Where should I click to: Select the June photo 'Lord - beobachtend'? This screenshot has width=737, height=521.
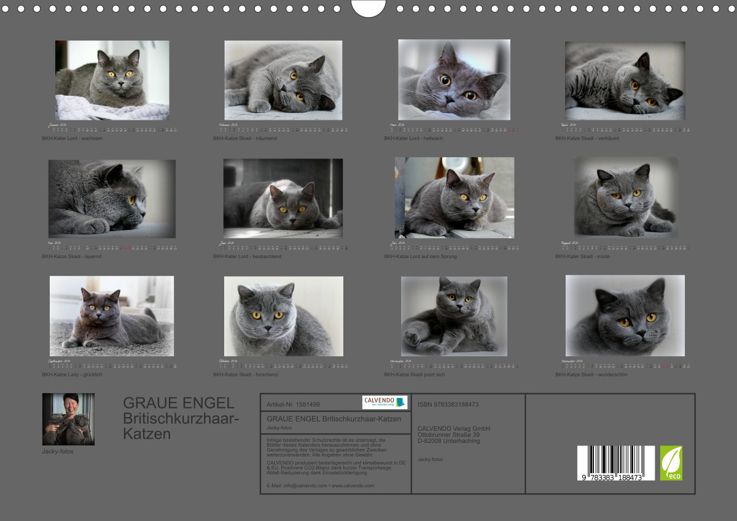tap(283, 198)
